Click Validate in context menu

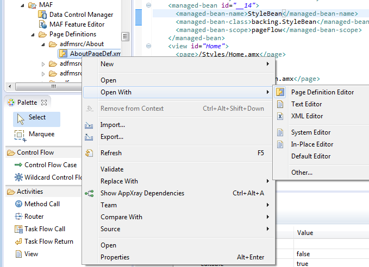[x=179, y=169]
